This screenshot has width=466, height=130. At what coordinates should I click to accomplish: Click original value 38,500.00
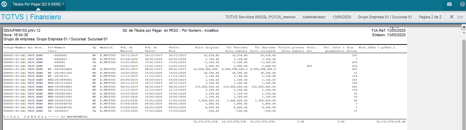point(211,73)
